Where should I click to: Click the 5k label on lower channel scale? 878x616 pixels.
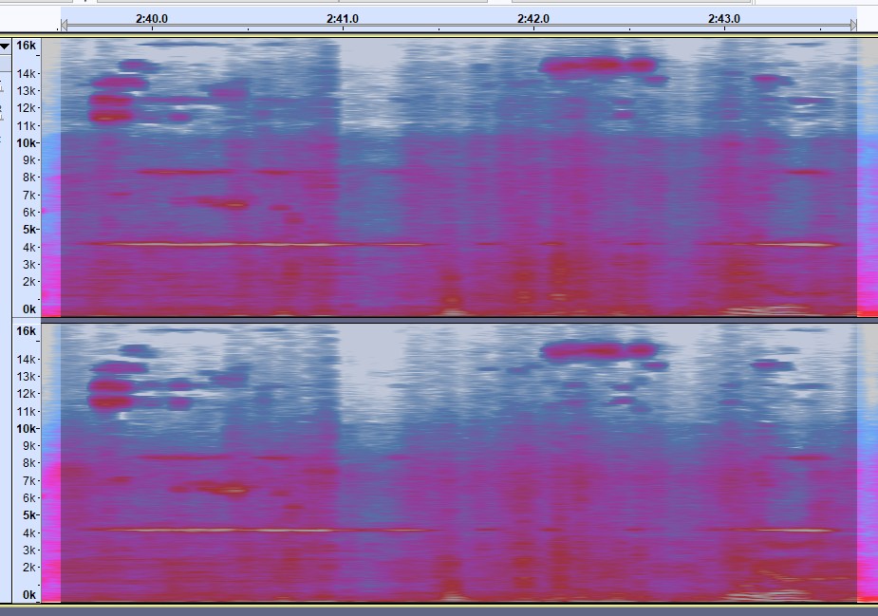(29, 514)
